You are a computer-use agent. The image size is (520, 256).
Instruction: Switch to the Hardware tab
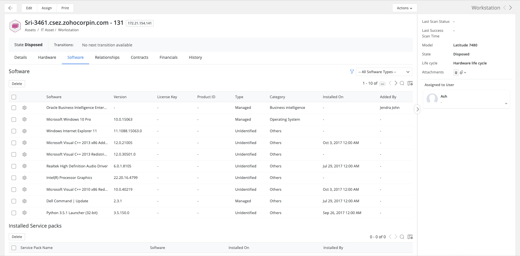point(47,57)
